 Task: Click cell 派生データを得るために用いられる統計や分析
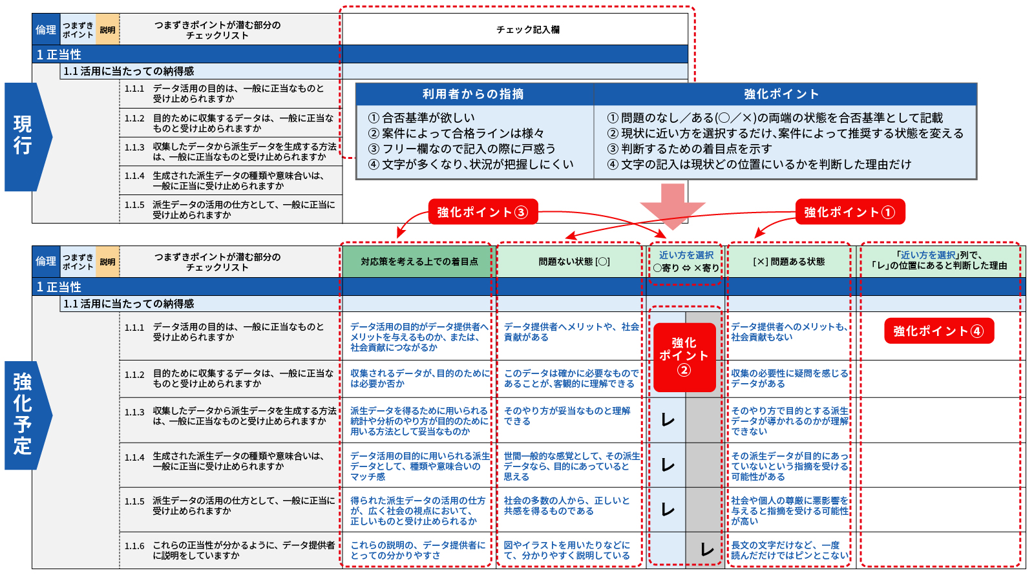coord(419,421)
